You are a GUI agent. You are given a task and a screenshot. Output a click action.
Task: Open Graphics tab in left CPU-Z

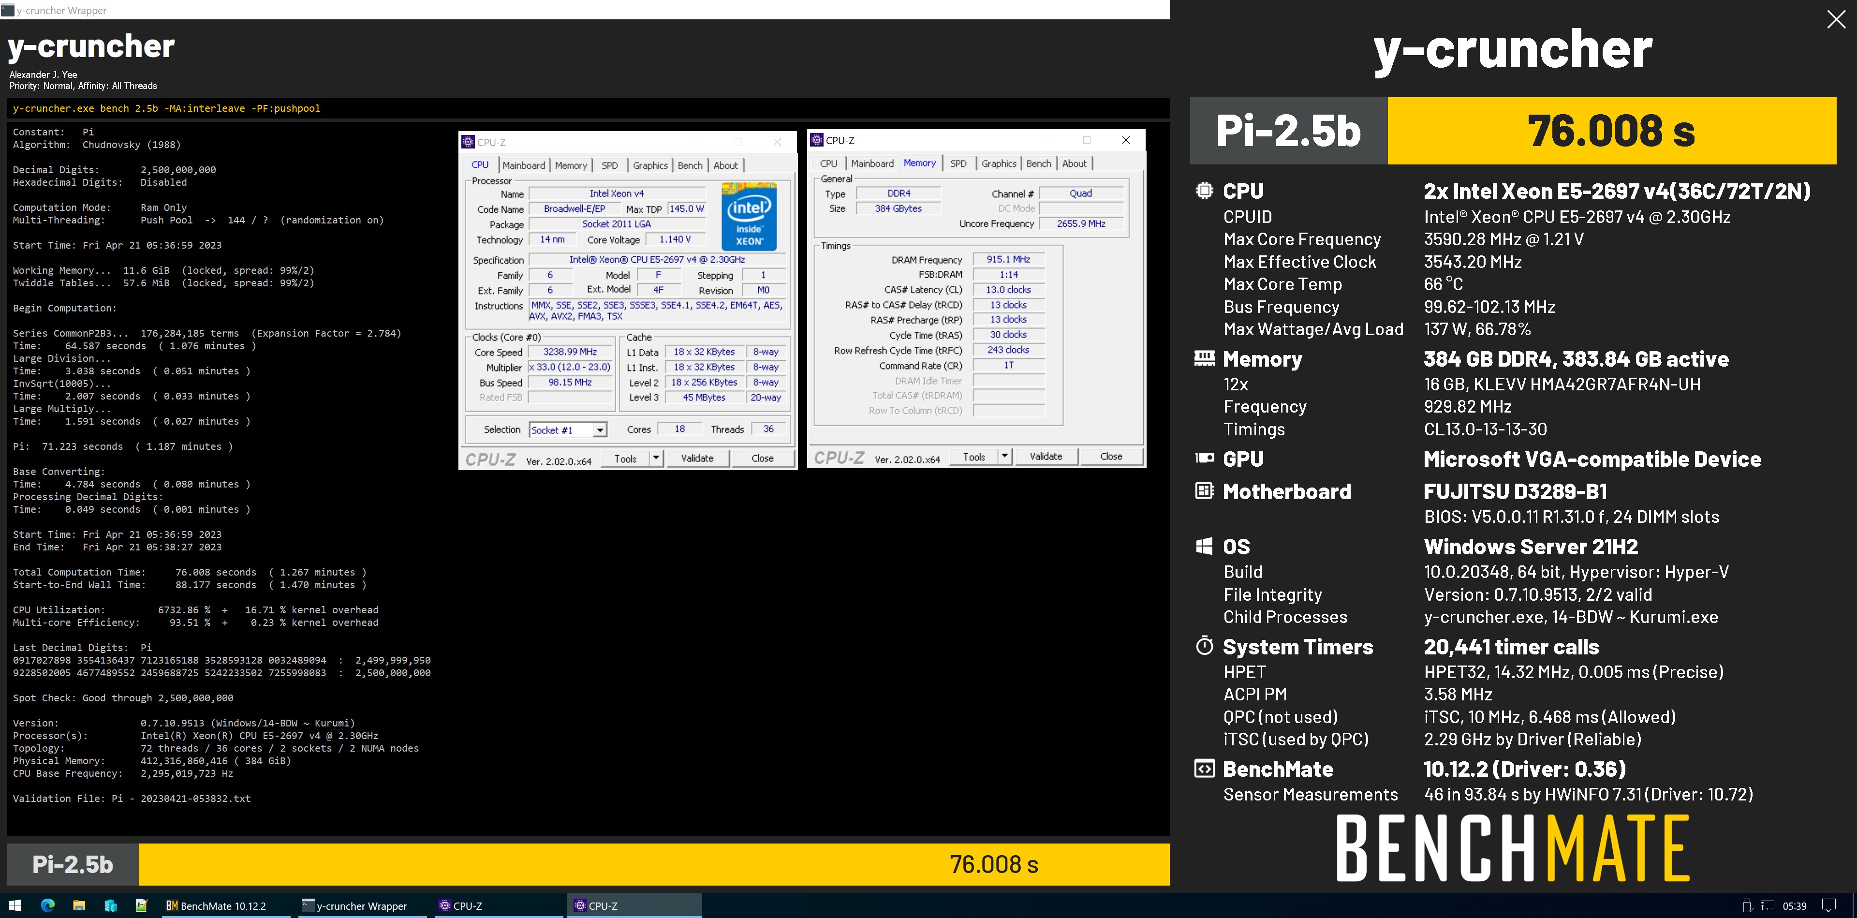(650, 165)
